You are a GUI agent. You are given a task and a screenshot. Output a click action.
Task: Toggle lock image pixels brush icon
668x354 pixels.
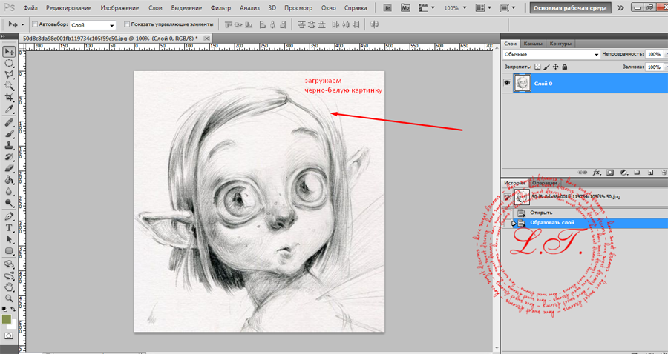[x=546, y=67]
